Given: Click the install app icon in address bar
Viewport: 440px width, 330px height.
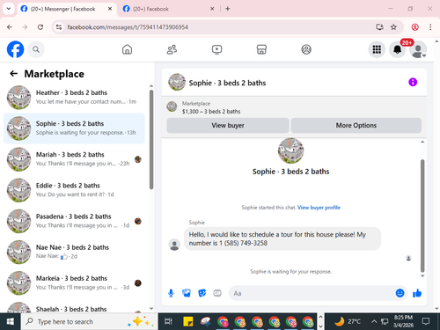Looking at the screenshot, I should pyautogui.click(x=380, y=27).
